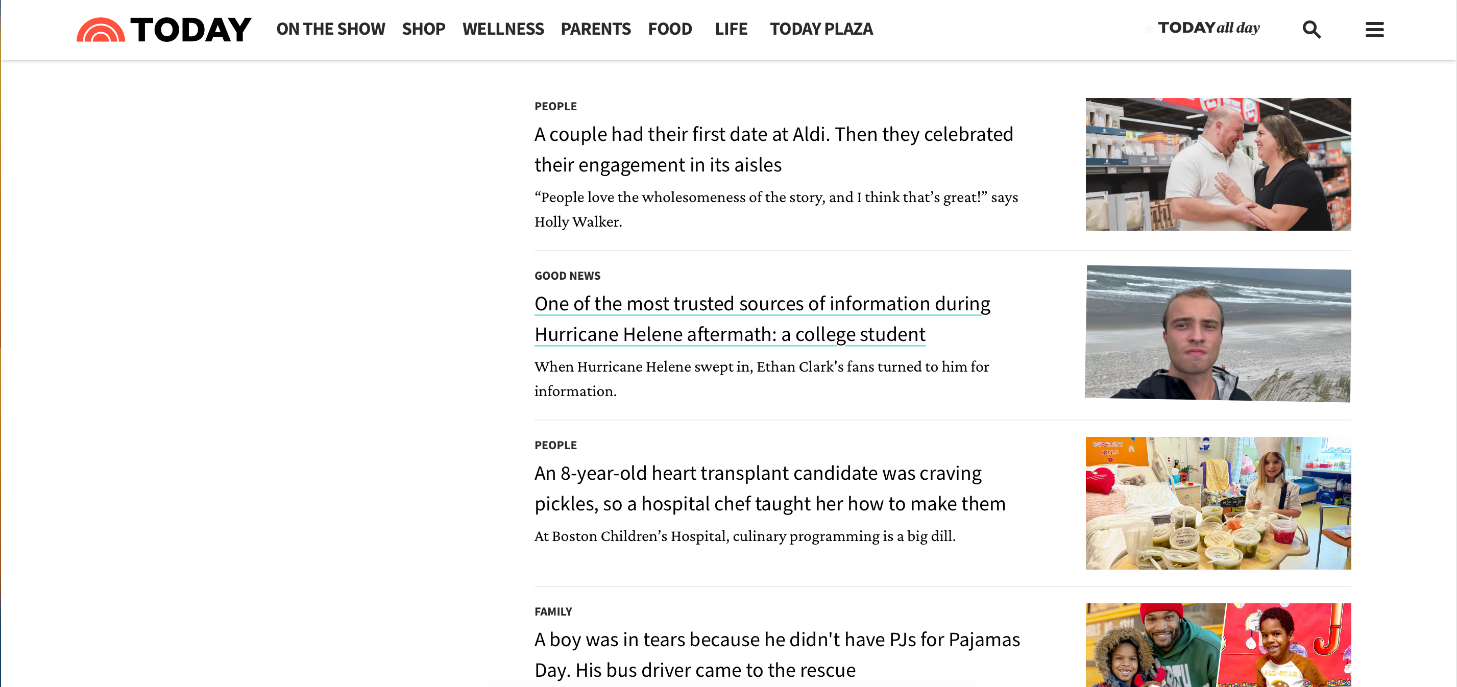1457x687 pixels.
Task: Open TODAY all day live stream
Action: 1208,28
